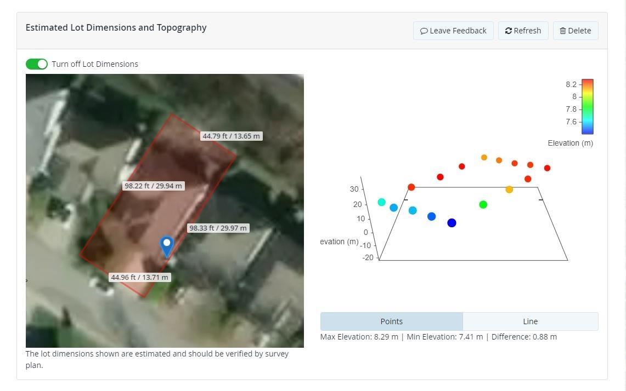Click the speech bubble icon in Leave Feedback
The width and height of the screenshot is (626, 391).
pos(424,31)
